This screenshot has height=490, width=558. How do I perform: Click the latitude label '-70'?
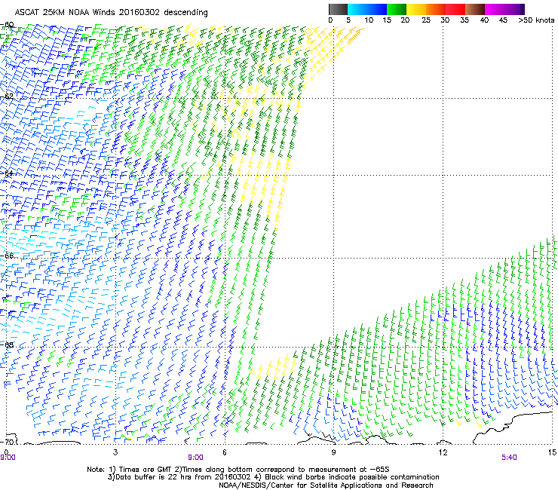click(x=7, y=442)
